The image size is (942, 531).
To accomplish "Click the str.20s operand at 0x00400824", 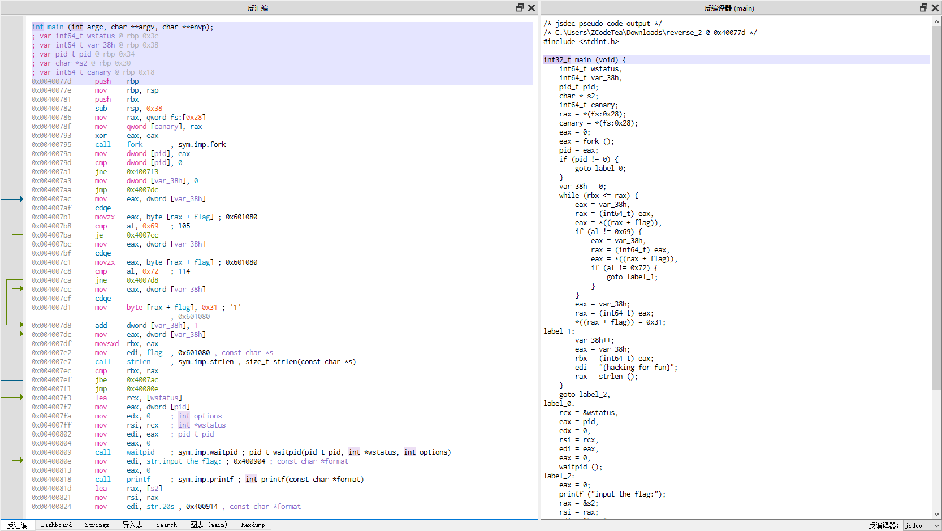I will point(161,507).
